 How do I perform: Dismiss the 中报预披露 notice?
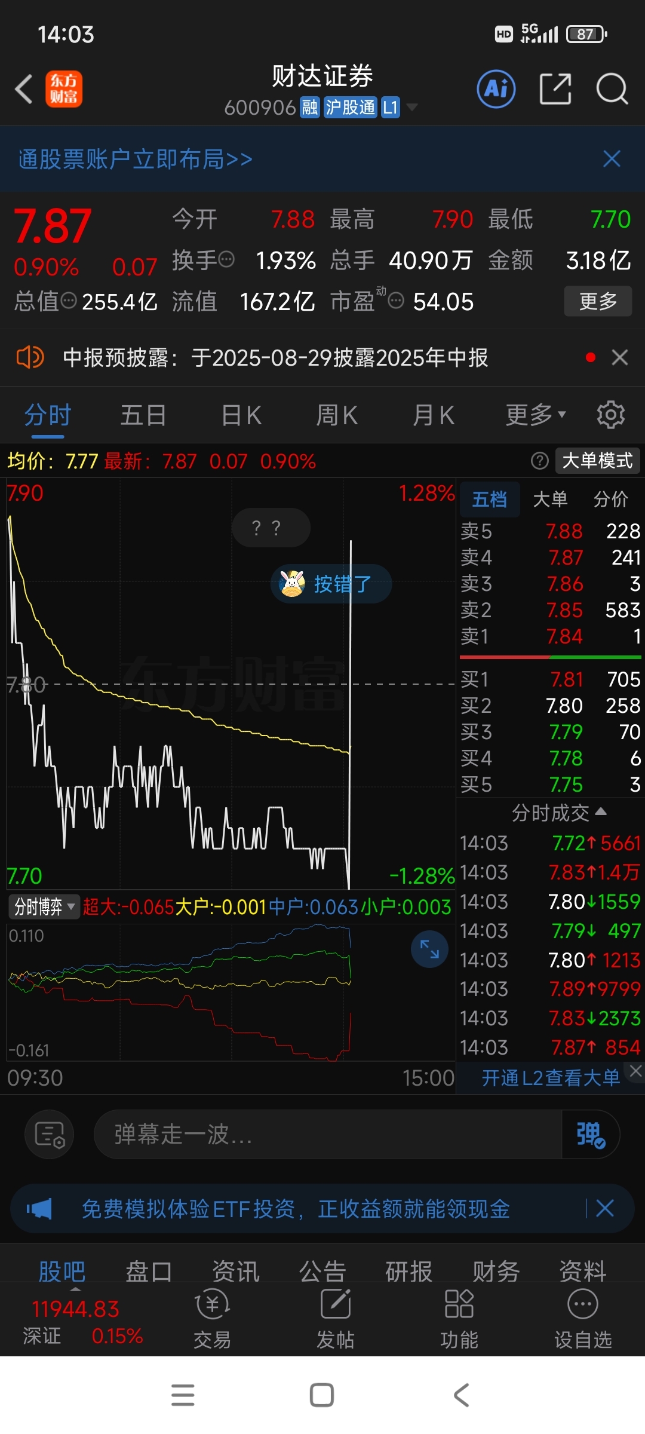620,357
